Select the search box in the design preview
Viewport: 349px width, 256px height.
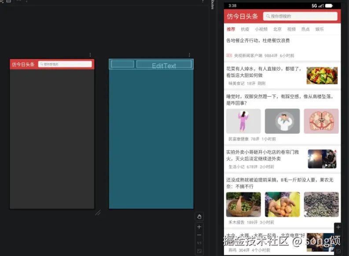point(65,64)
